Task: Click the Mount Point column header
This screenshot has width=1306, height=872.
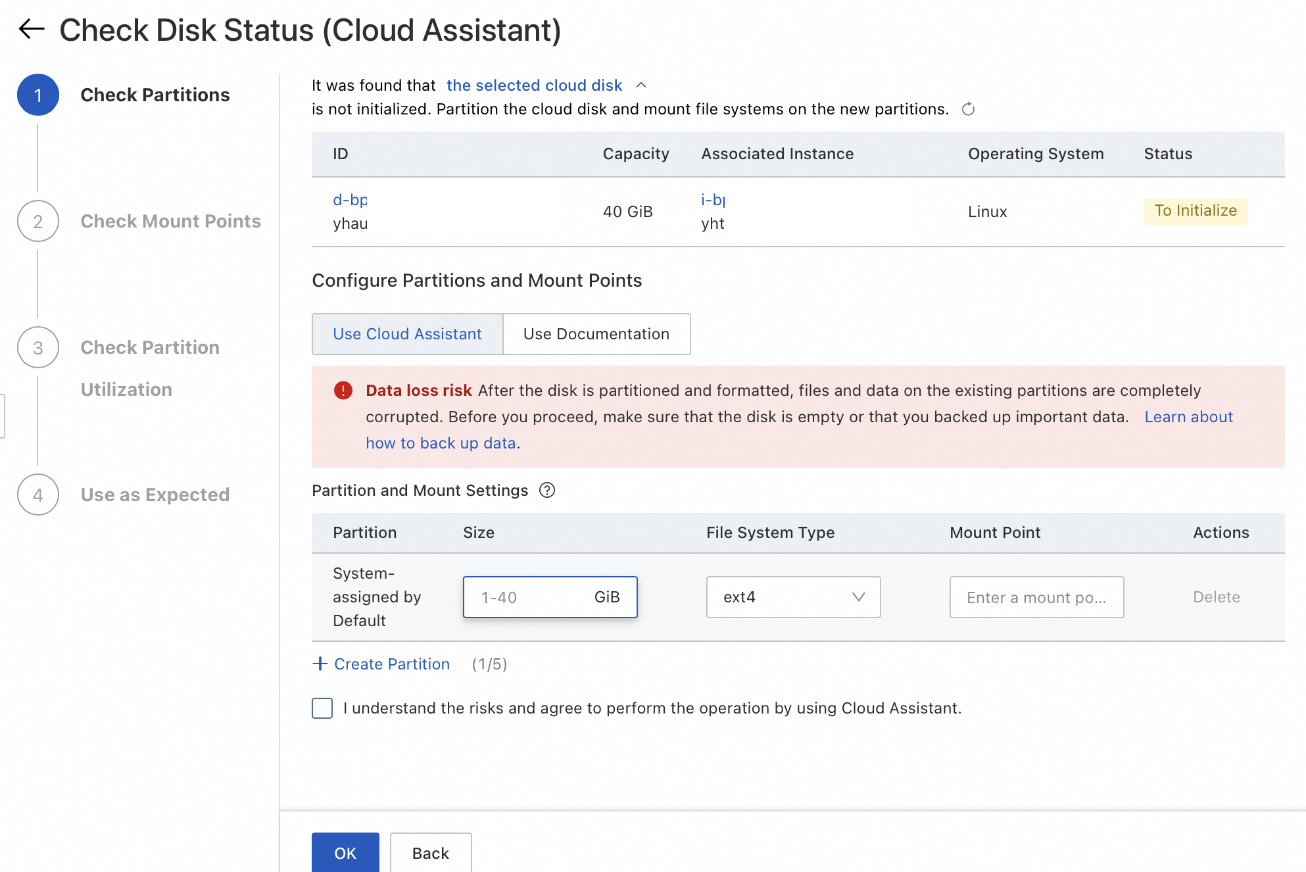Action: pyautogui.click(x=995, y=533)
